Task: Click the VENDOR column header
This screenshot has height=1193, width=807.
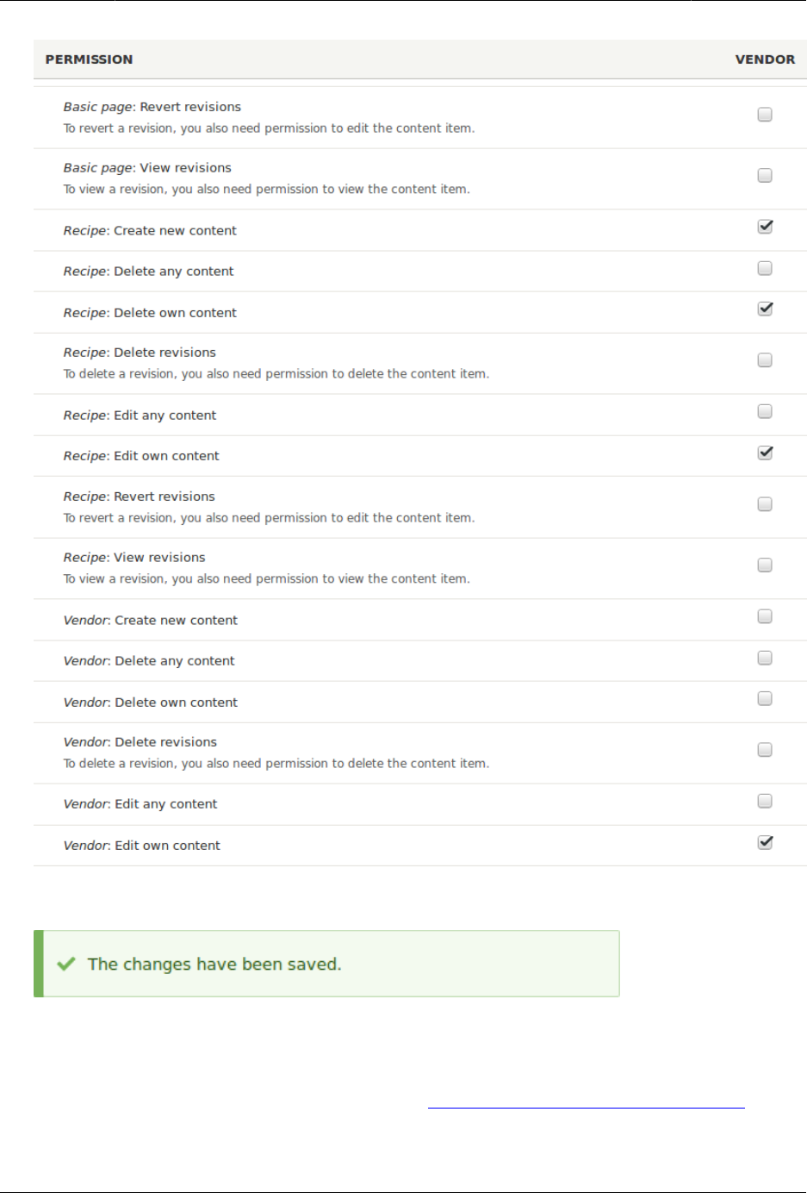Action: click(x=765, y=59)
